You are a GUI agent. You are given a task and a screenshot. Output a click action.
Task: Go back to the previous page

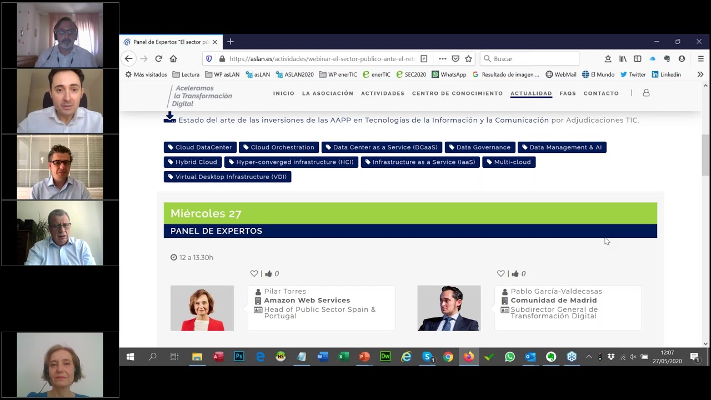pyautogui.click(x=128, y=58)
